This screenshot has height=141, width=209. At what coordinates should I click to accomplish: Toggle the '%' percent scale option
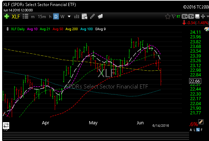(198, 130)
